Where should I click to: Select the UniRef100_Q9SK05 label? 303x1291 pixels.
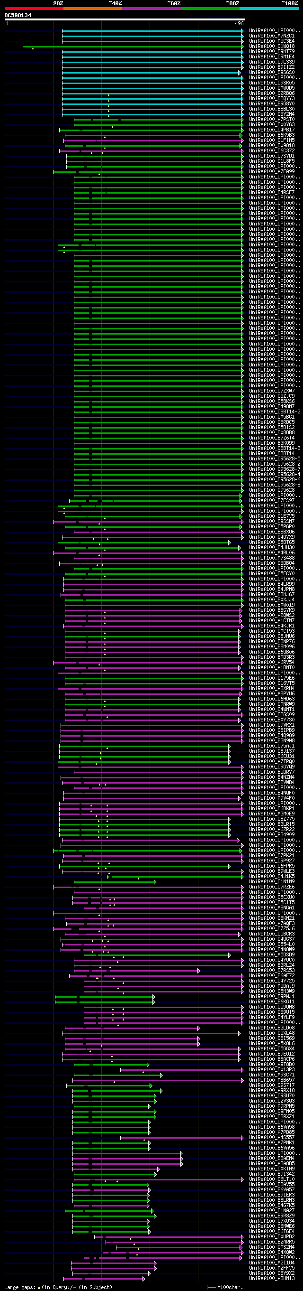272,83
